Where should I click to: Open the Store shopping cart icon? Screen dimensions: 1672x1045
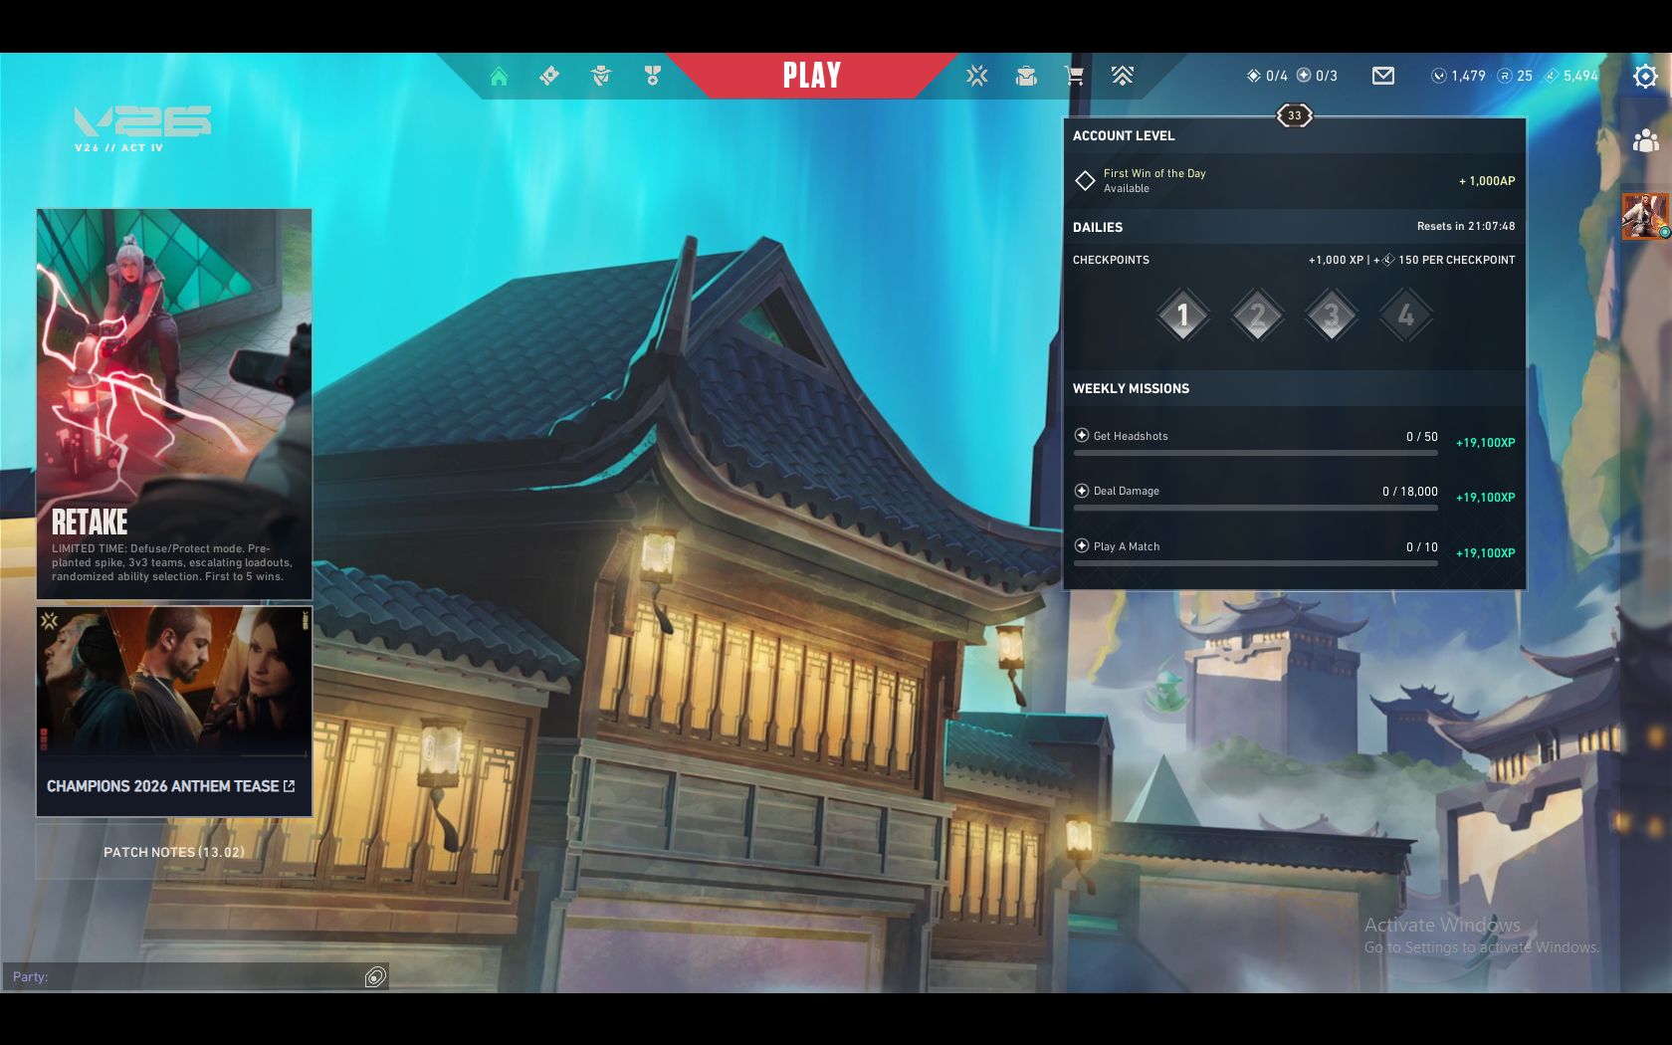1074,76
